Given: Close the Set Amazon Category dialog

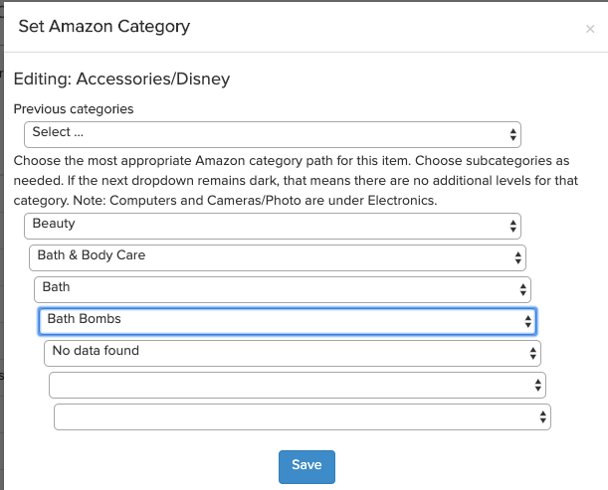Looking at the screenshot, I should (x=590, y=30).
